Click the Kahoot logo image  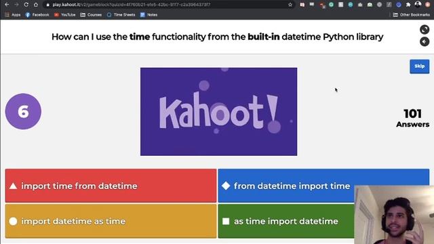pyautogui.click(x=218, y=111)
